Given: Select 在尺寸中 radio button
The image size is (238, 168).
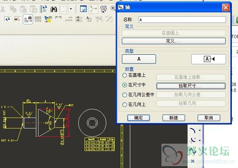Looking at the screenshot, I should tap(124, 85).
